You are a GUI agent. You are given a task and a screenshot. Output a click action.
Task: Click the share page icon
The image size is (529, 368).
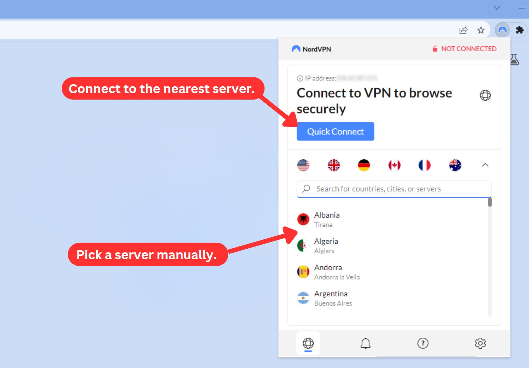[x=463, y=30]
